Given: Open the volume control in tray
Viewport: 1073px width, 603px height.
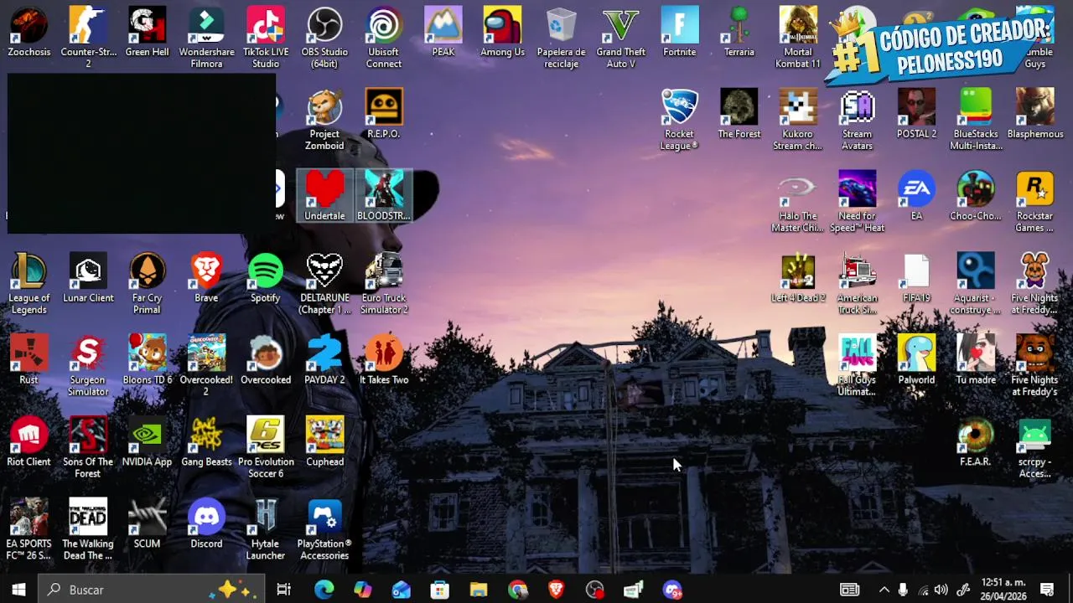Looking at the screenshot, I should point(941,590).
